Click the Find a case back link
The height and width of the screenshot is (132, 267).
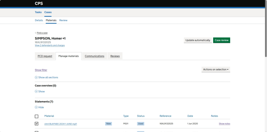(42, 33)
